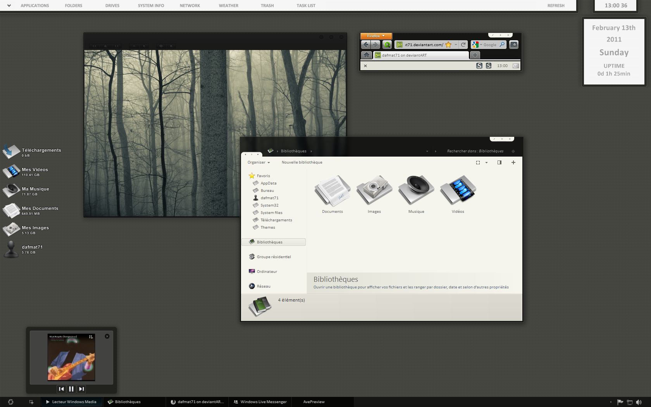Open FOLDERS menu in top bar
This screenshot has height=407, width=651.
coord(74,5)
